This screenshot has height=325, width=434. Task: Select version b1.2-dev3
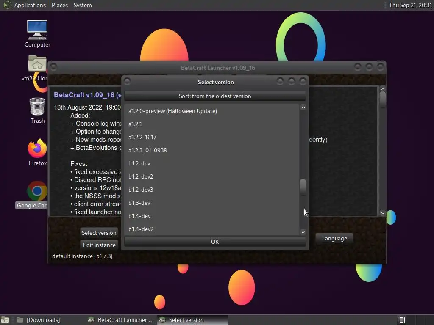pos(212,190)
